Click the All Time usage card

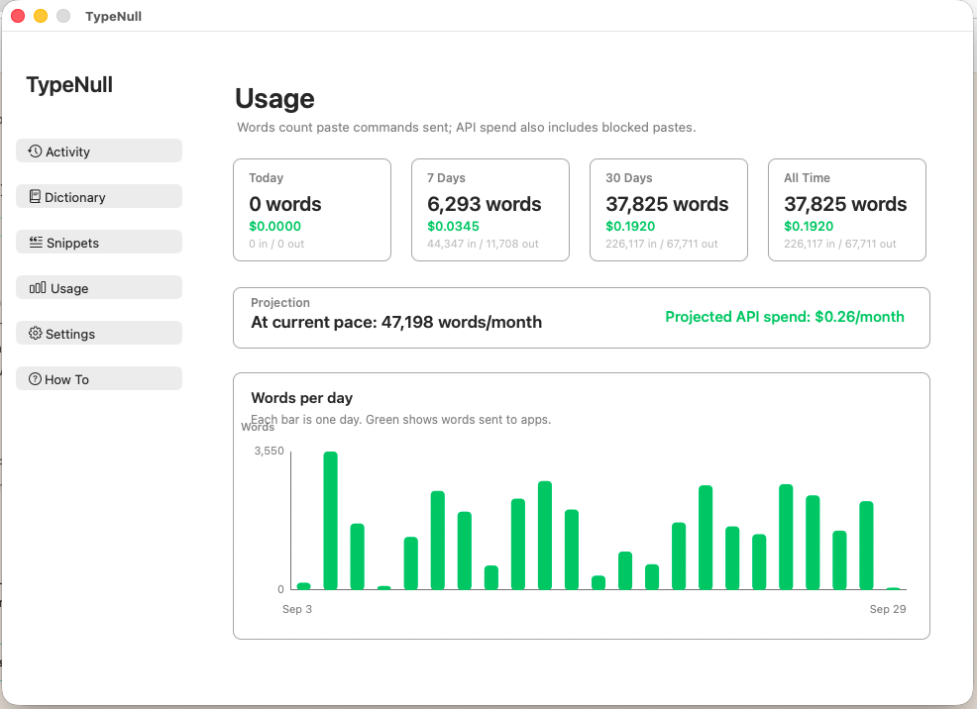coord(847,210)
